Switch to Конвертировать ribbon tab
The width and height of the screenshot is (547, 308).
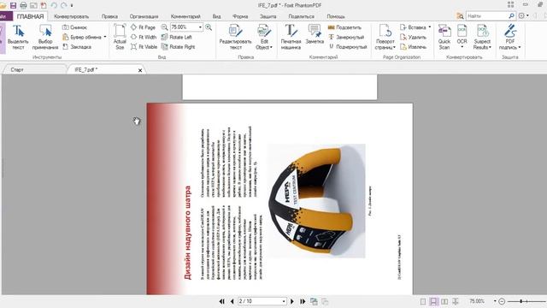click(72, 16)
